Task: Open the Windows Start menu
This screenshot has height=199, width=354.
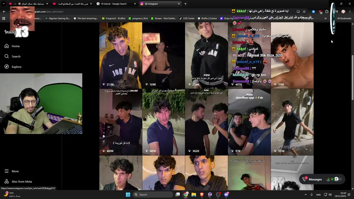Action: tap(128, 195)
